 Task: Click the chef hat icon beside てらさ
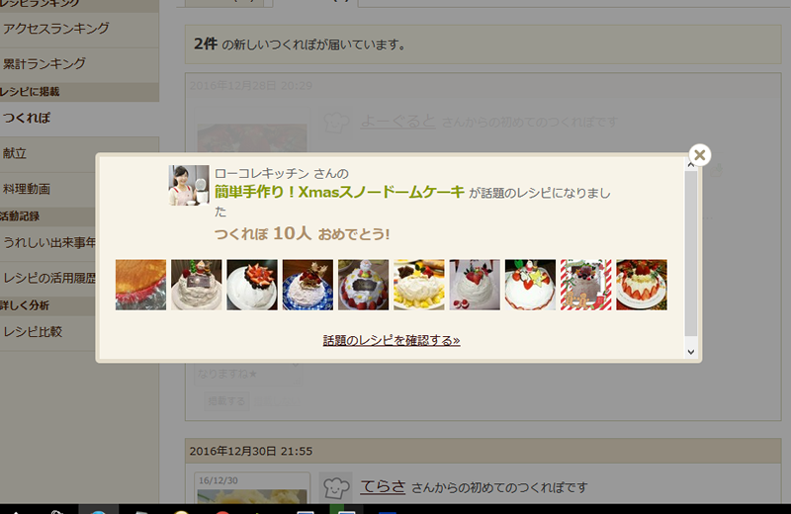pyautogui.click(x=336, y=487)
